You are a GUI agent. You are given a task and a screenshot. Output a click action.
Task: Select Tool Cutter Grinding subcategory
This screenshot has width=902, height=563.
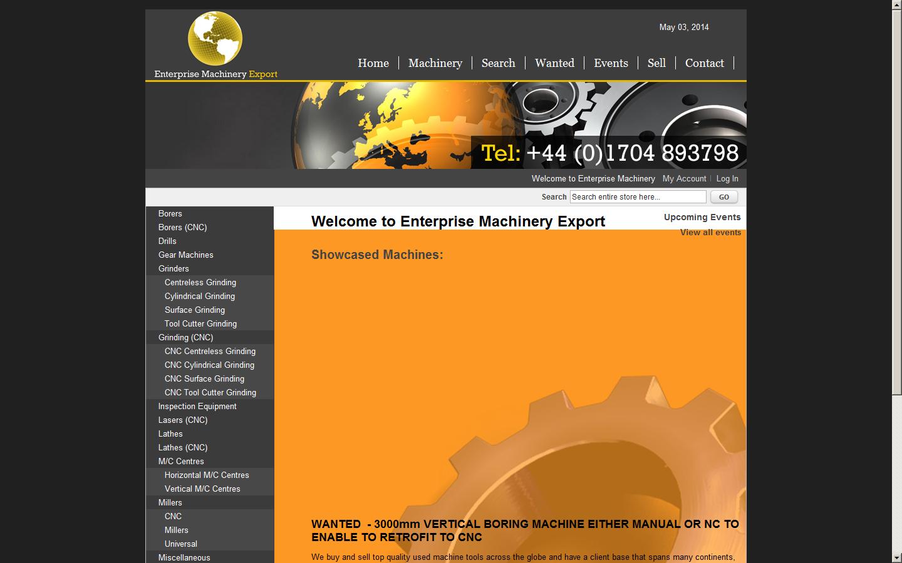200,324
